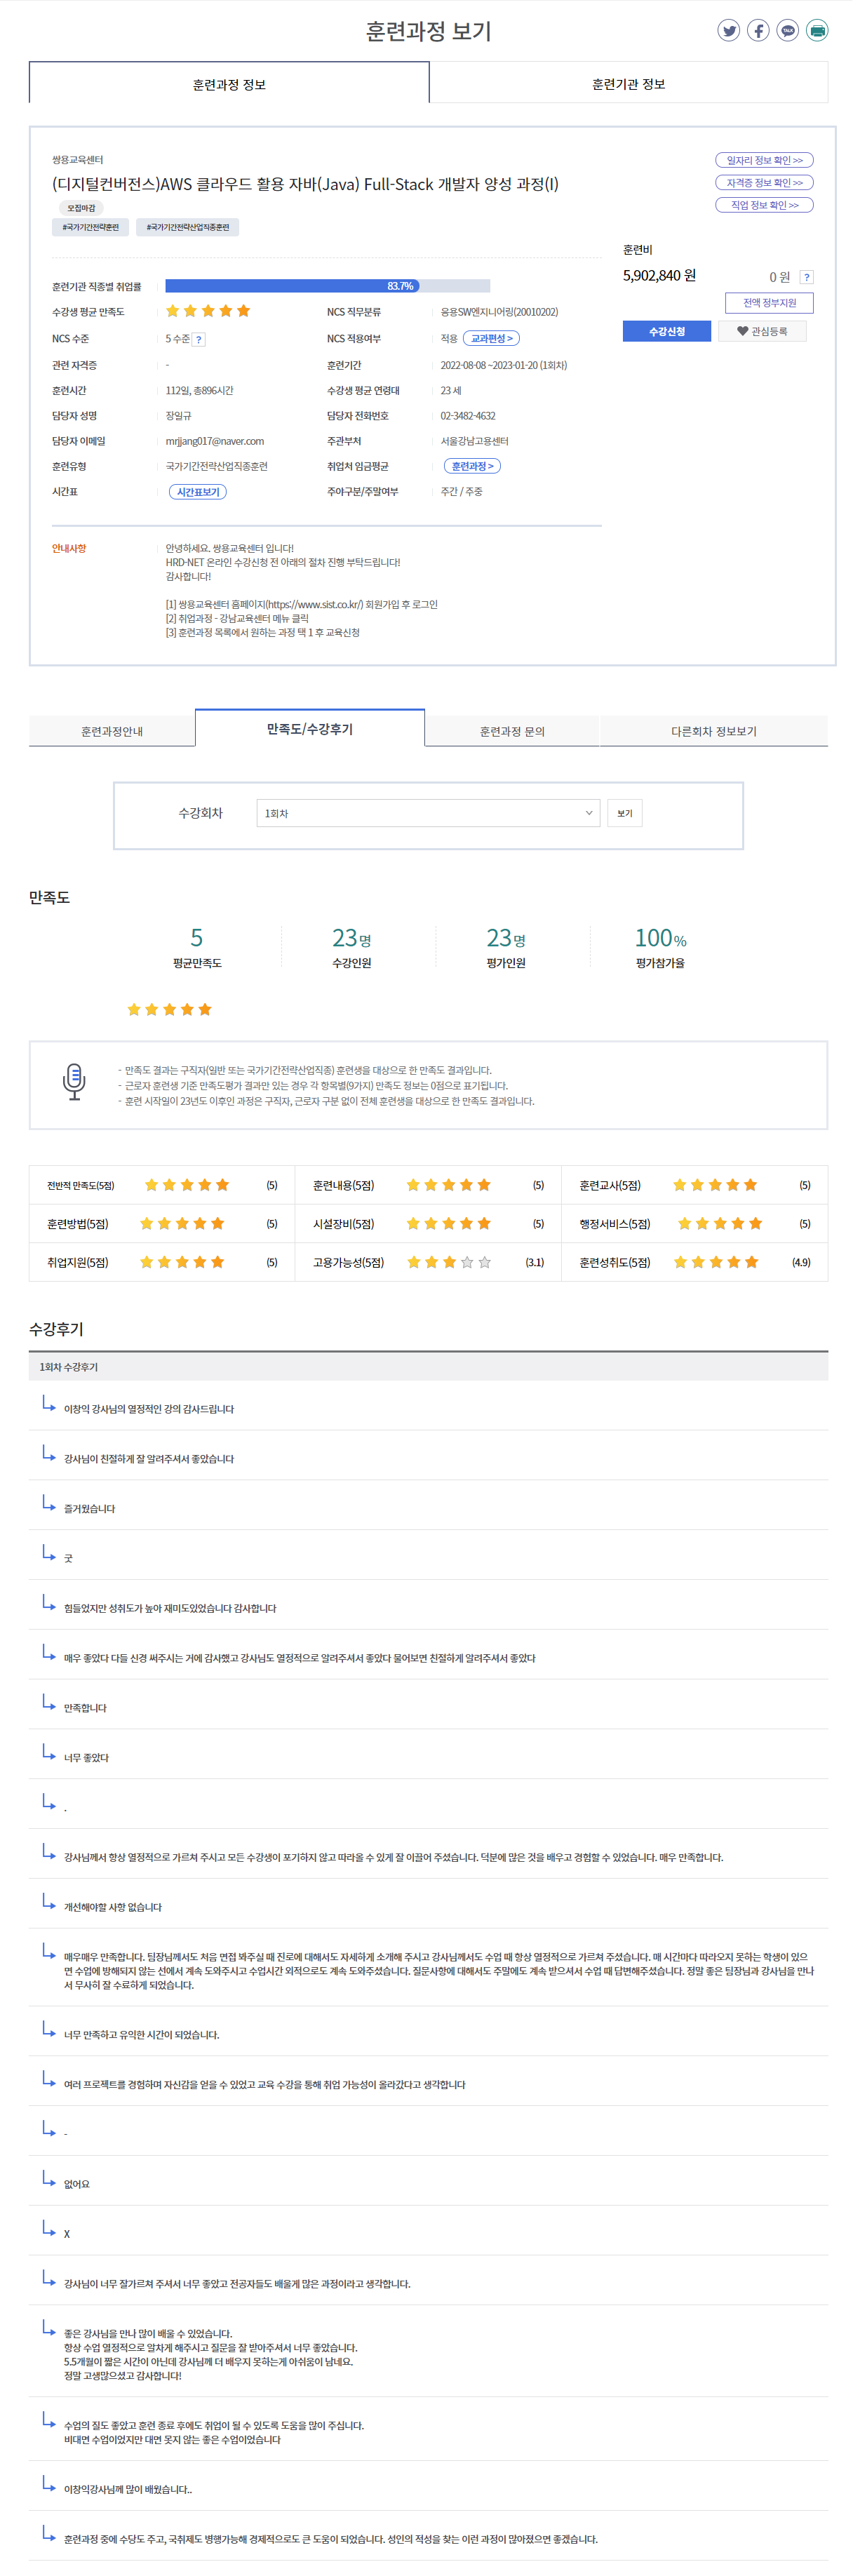Image resolution: width=853 pixels, height=2576 pixels.
Task: Open the 훈련과정 문의 tab
Action: pyautogui.click(x=512, y=731)
